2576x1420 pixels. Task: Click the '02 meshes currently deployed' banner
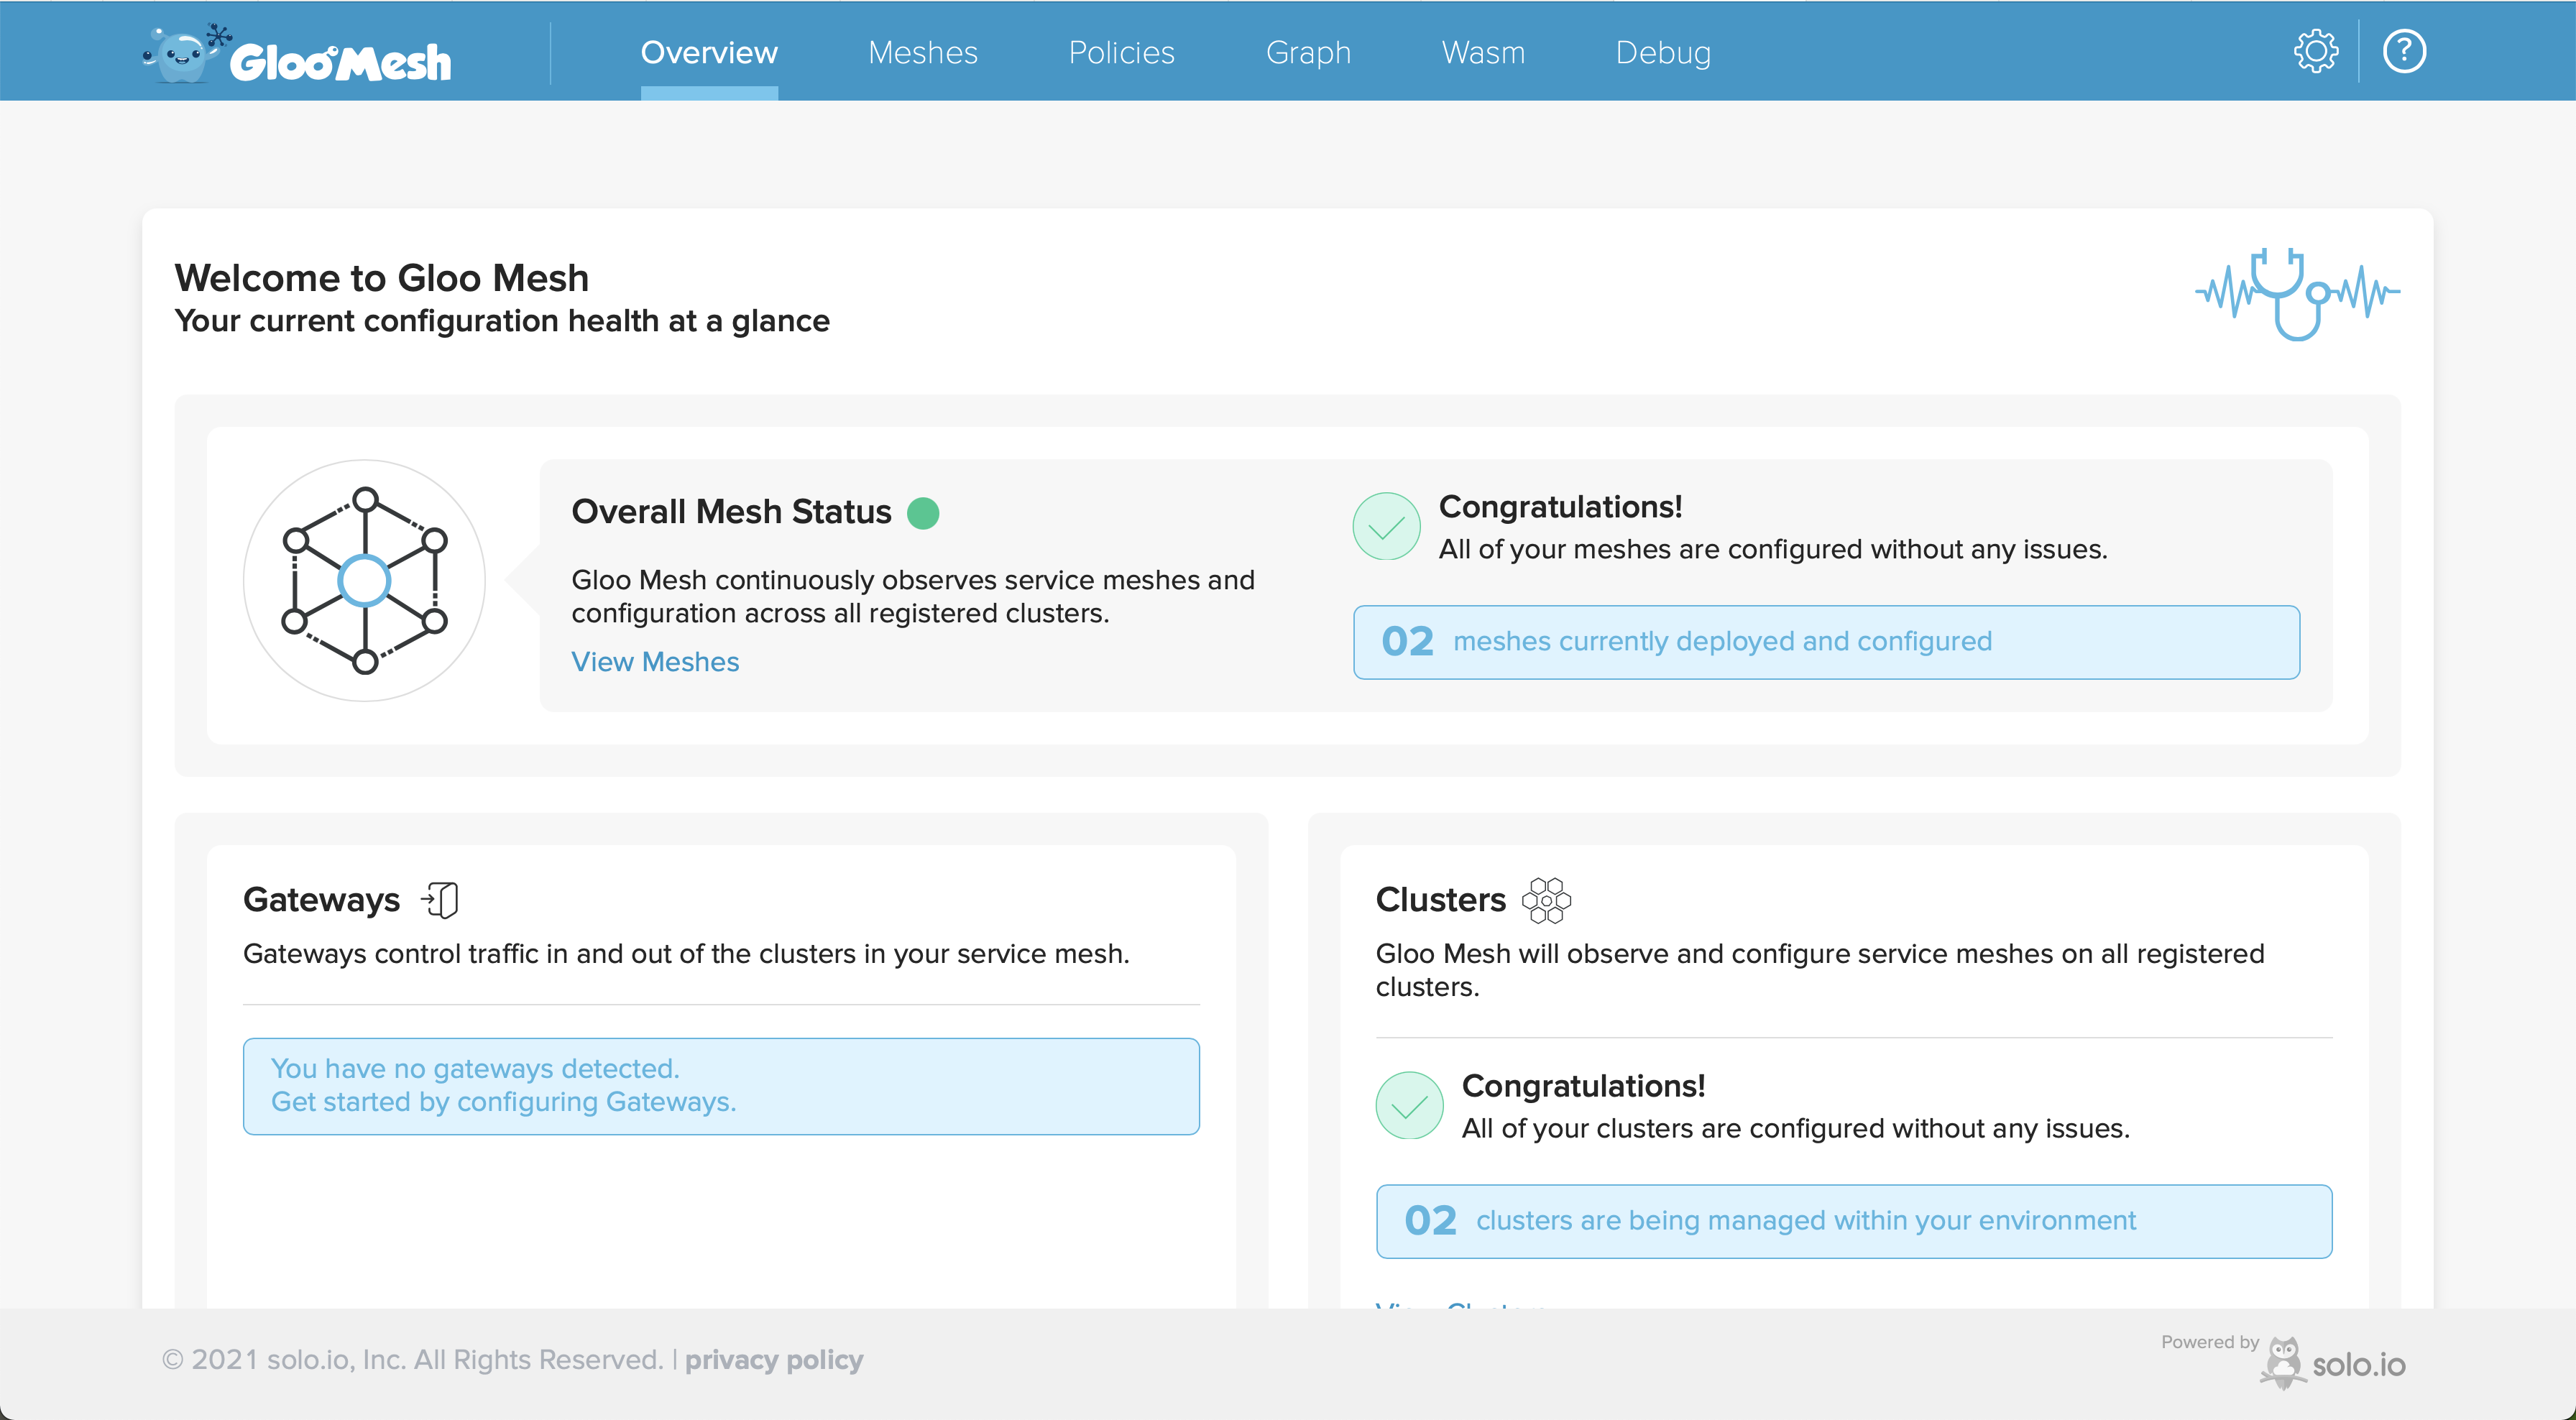[1826, 642]
